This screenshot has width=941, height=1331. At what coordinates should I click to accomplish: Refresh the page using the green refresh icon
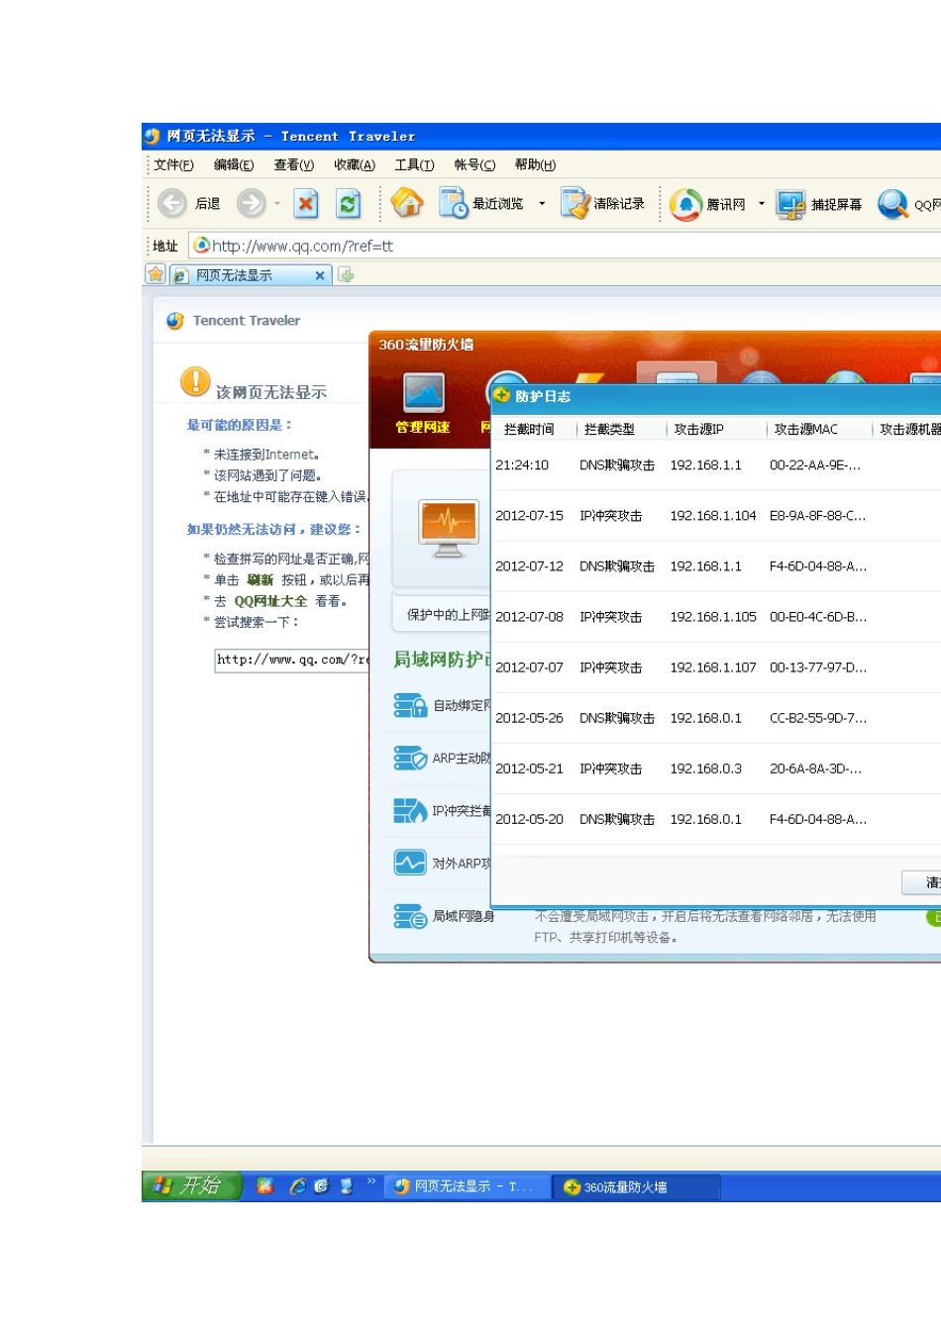348,204
